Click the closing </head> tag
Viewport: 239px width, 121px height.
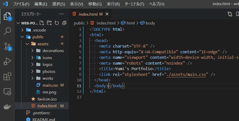(102, 80)
